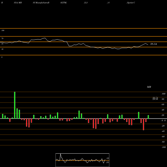Select the 38.54 RSI value label
167x167 pixels.
pyautogui.click(x=154, y=44)
